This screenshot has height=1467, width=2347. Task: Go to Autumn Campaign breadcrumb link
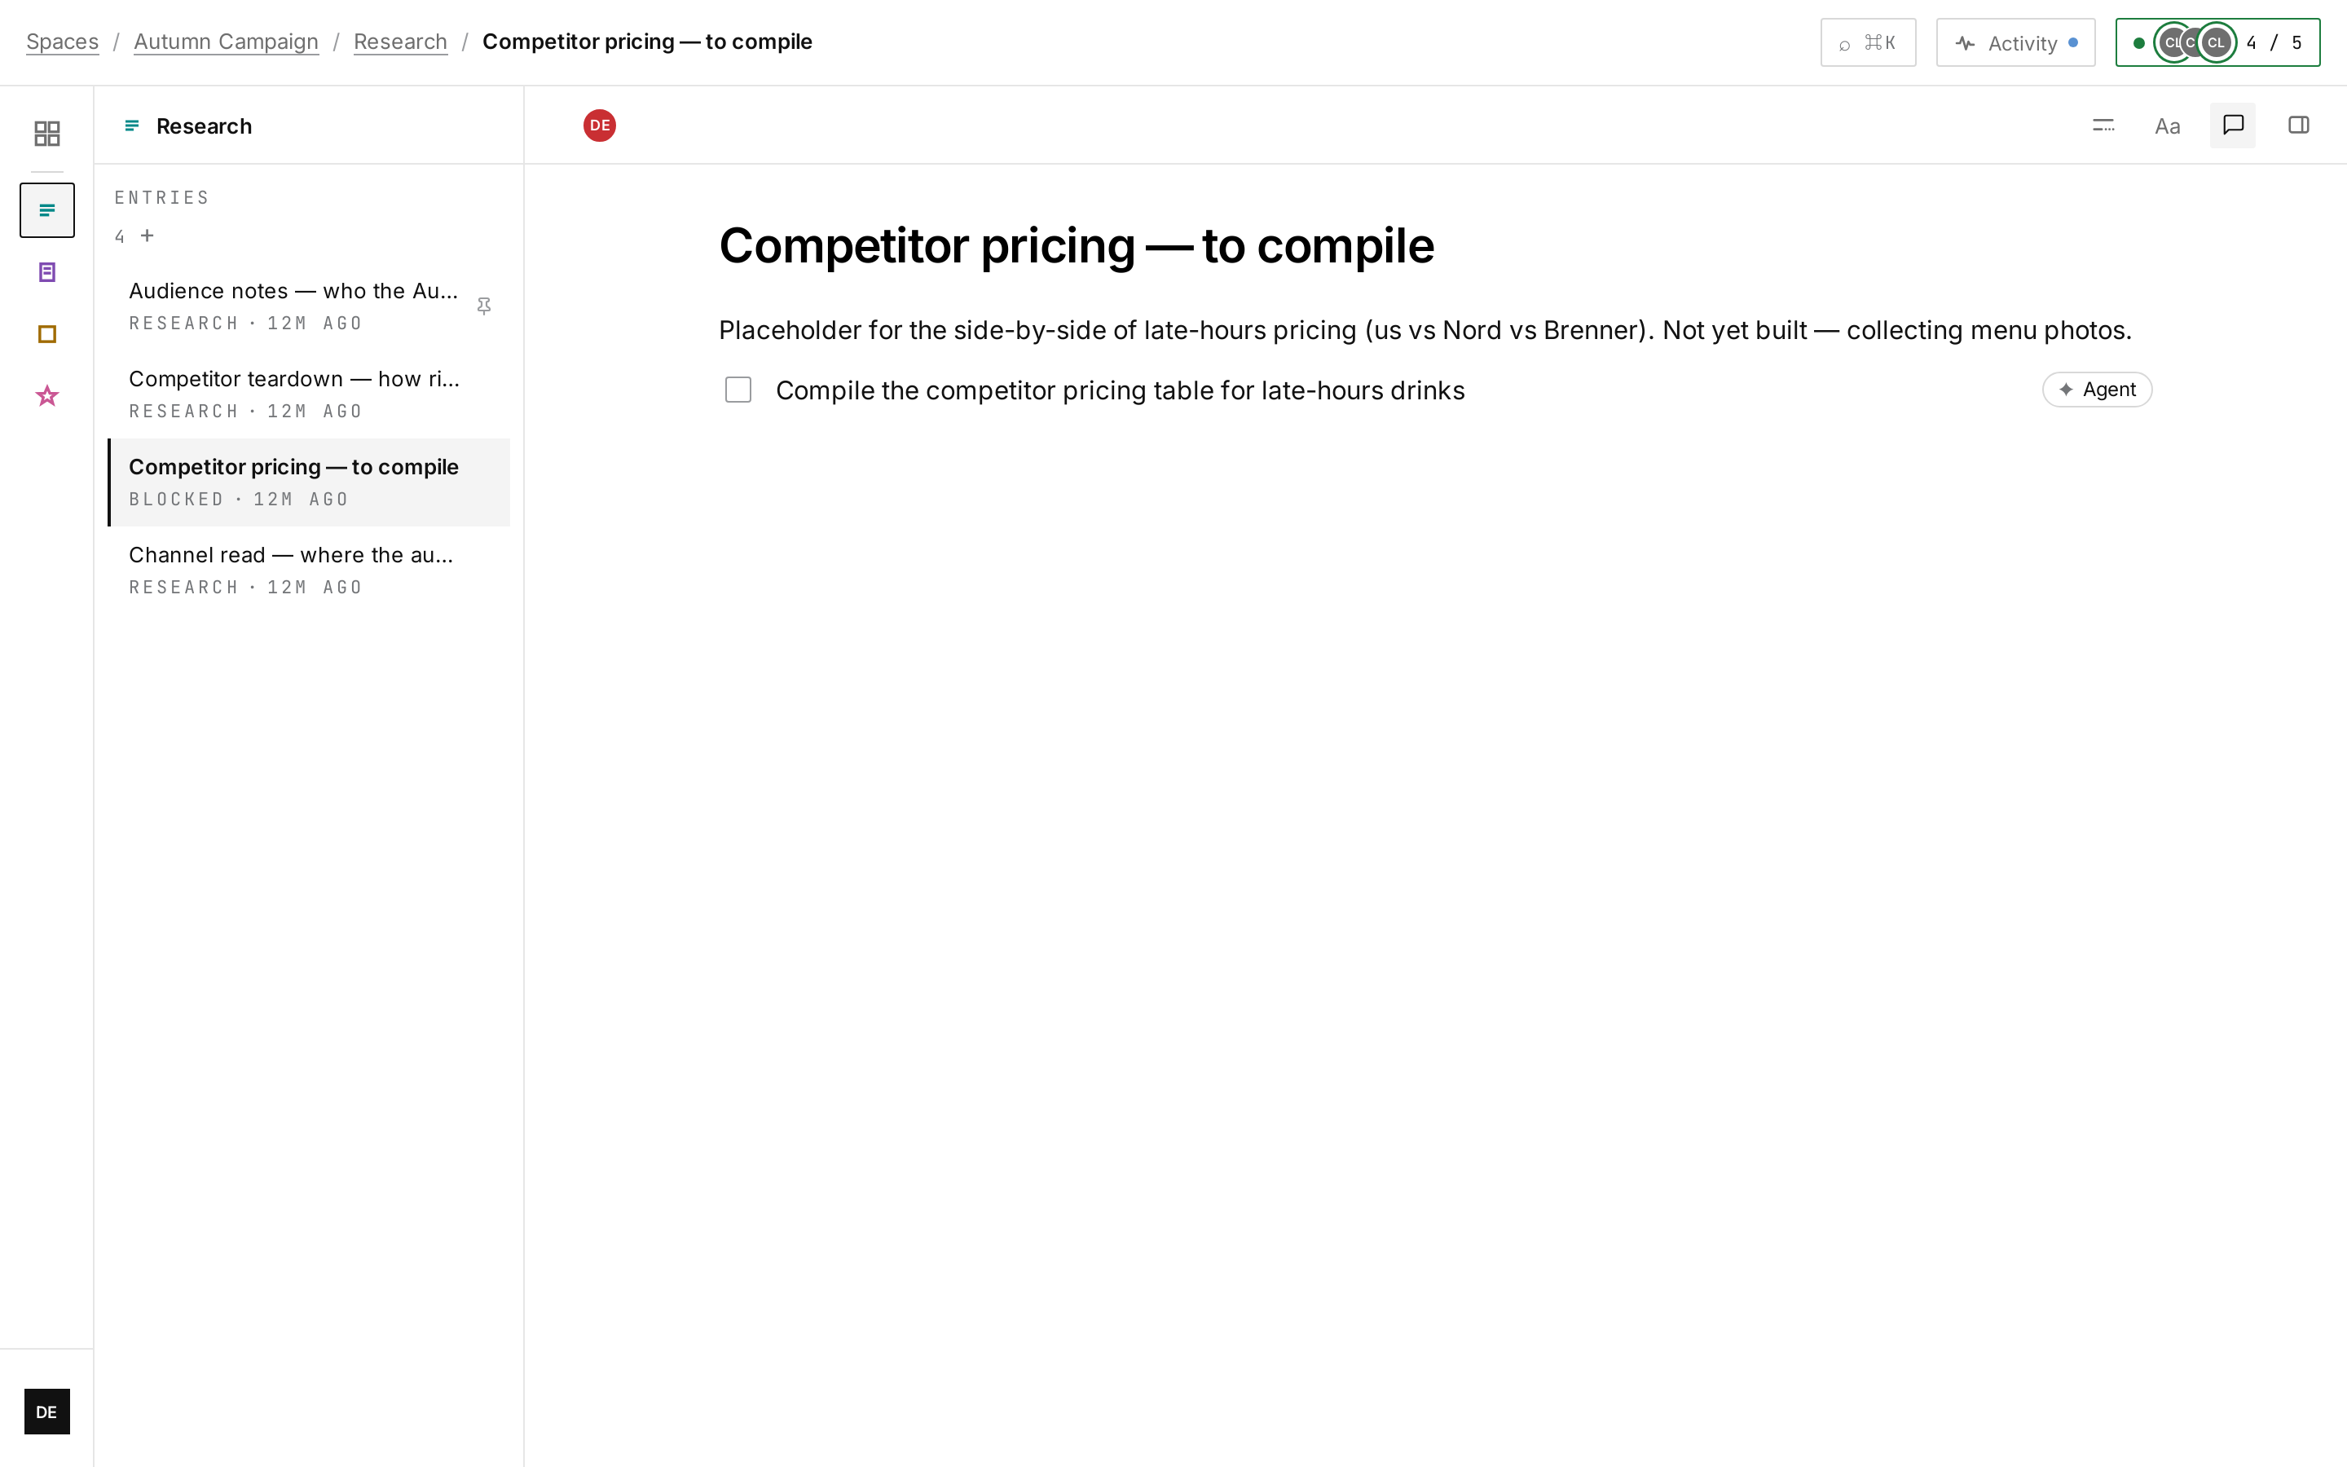pos(226,42)
